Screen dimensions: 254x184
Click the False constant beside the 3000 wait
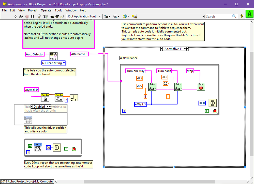click(207, 111)
